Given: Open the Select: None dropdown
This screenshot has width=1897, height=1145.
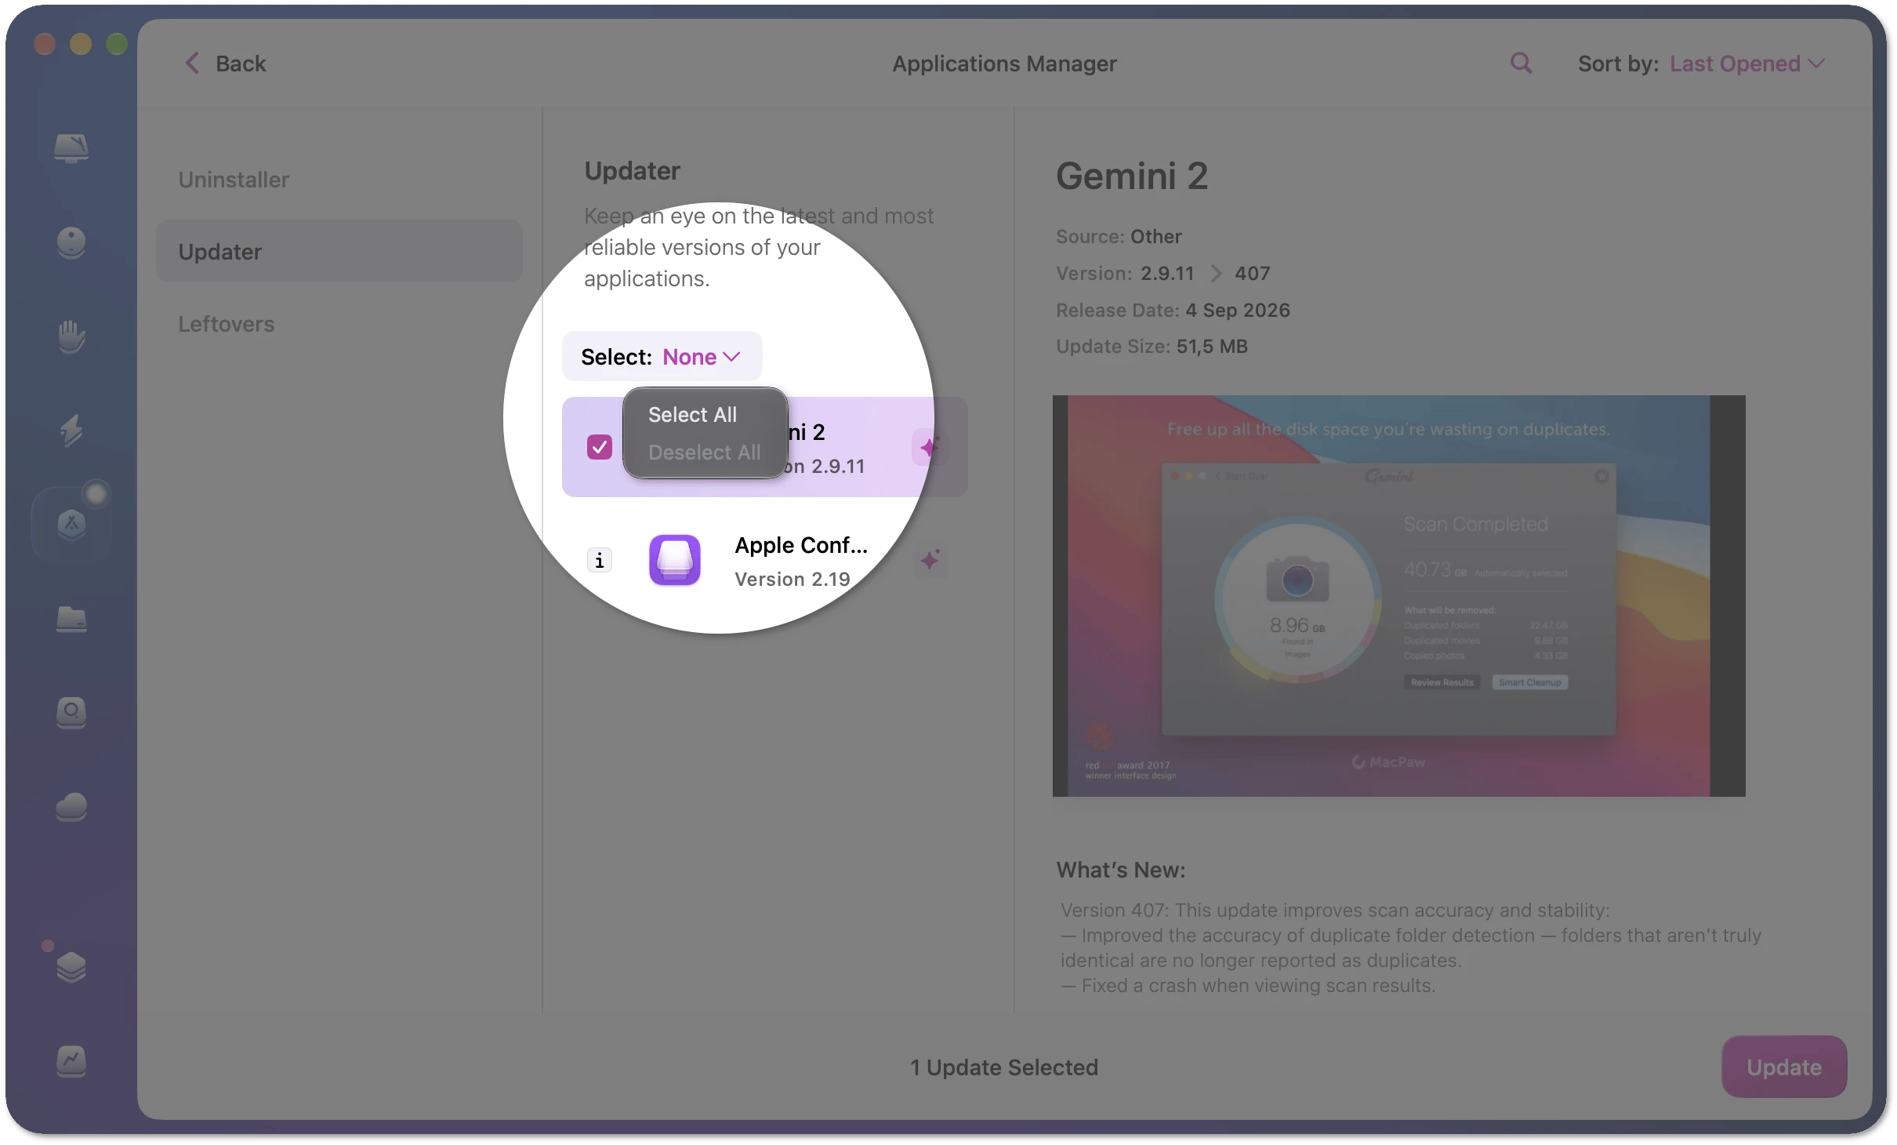Looking at the screenshot, I should point(662,357).
